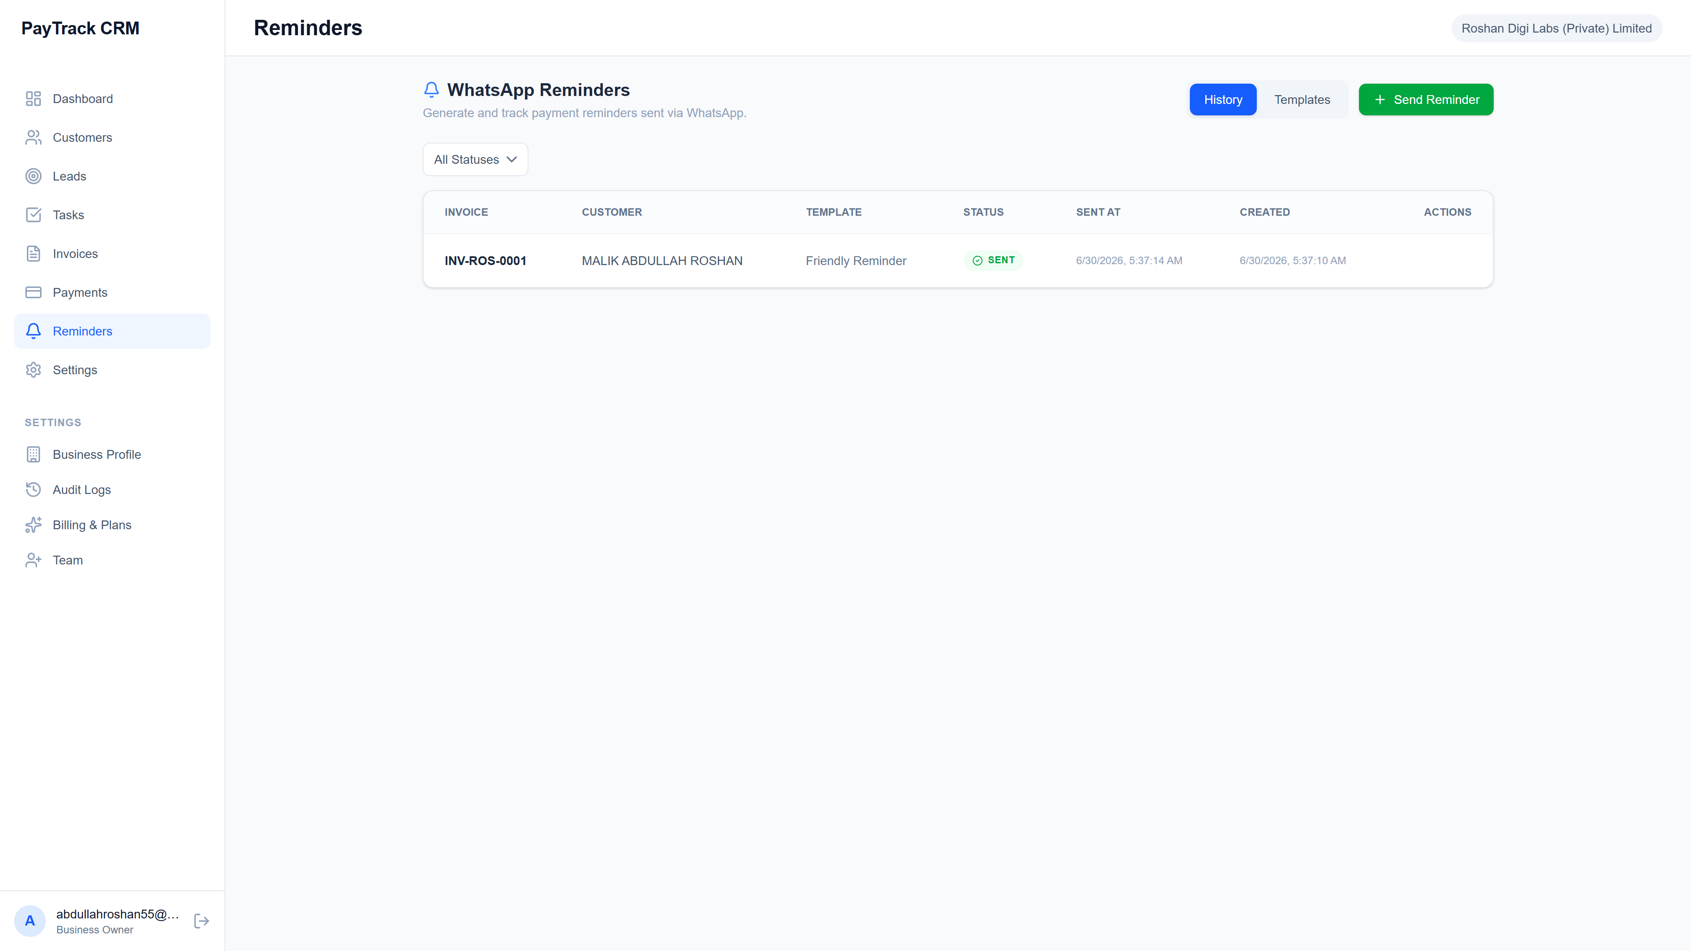Select the Settings sidebar label
The height and width of the screenshot is (951, 1691).
[x=75, y=369]
